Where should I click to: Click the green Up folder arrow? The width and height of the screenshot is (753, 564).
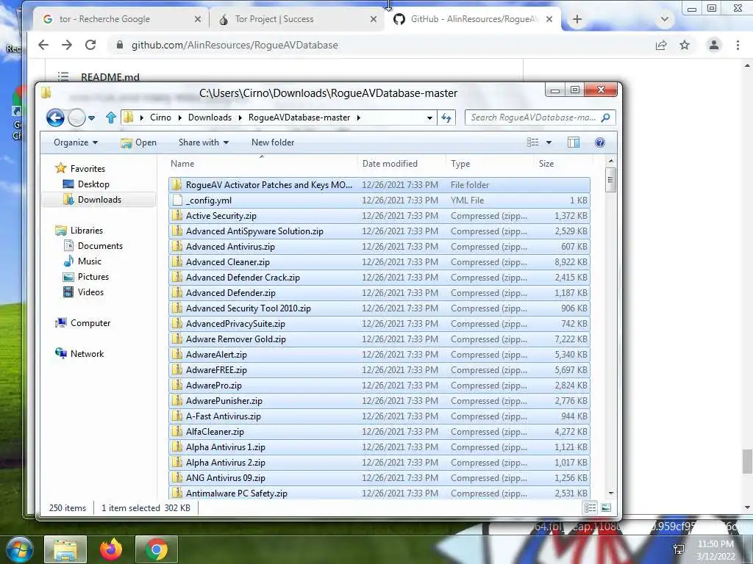coord(111,117)
